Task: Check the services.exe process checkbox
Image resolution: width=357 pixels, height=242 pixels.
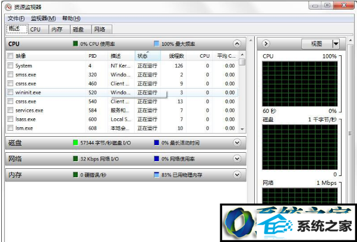Action: click(x=10, y=110)
